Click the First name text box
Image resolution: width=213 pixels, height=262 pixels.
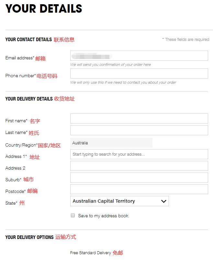[x=139, y=119]
